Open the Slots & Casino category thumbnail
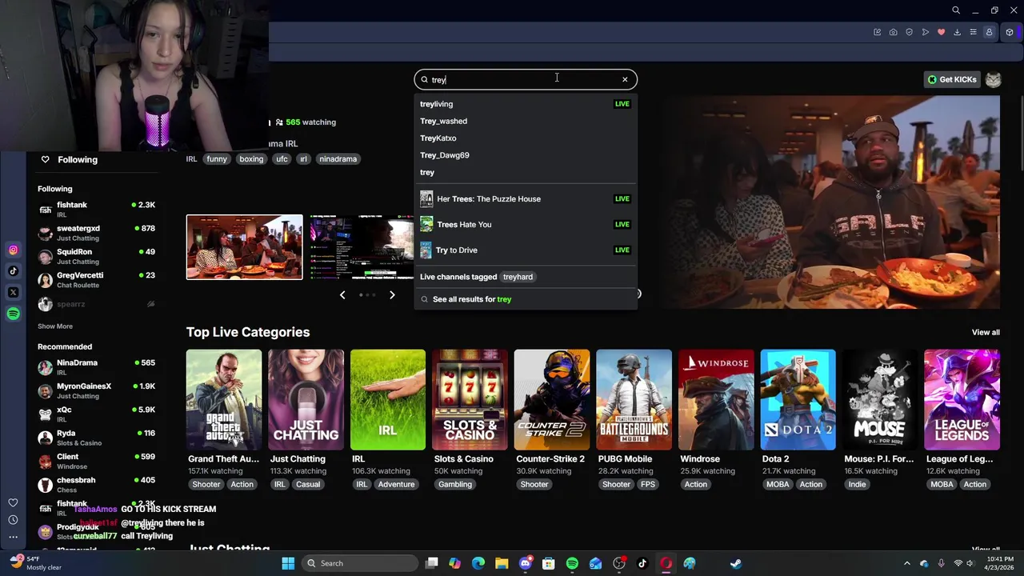The width and height of the screenshot is (1024, 576). pos(470,400)
